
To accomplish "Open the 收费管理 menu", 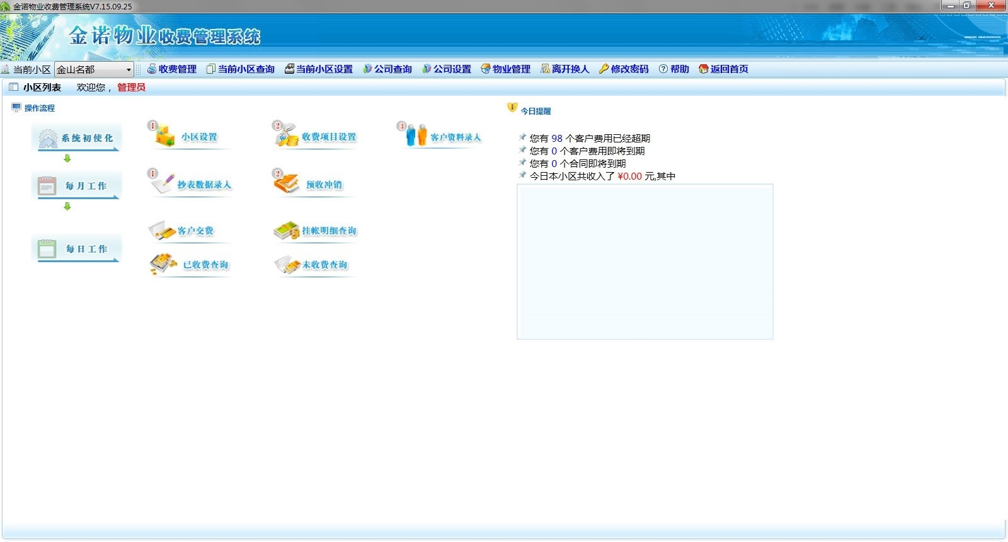I will (172, 69).
